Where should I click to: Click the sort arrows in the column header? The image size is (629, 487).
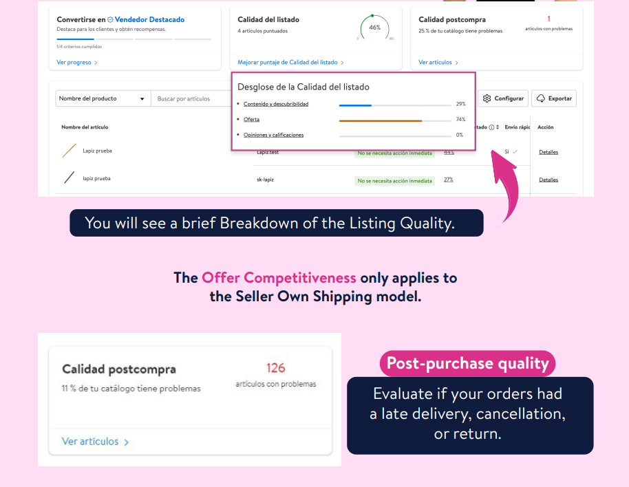498,127
